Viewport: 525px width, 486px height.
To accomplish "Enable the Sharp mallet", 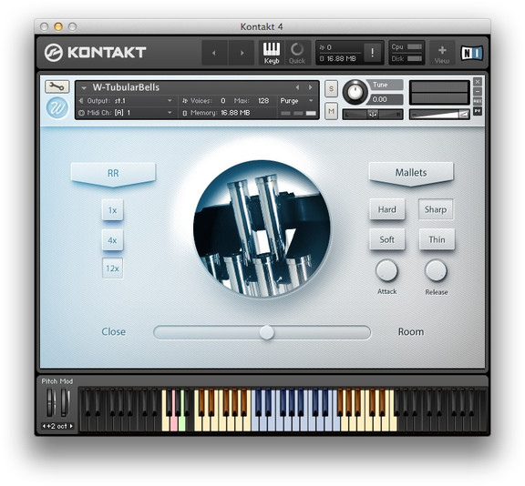I will click(436, 209).
